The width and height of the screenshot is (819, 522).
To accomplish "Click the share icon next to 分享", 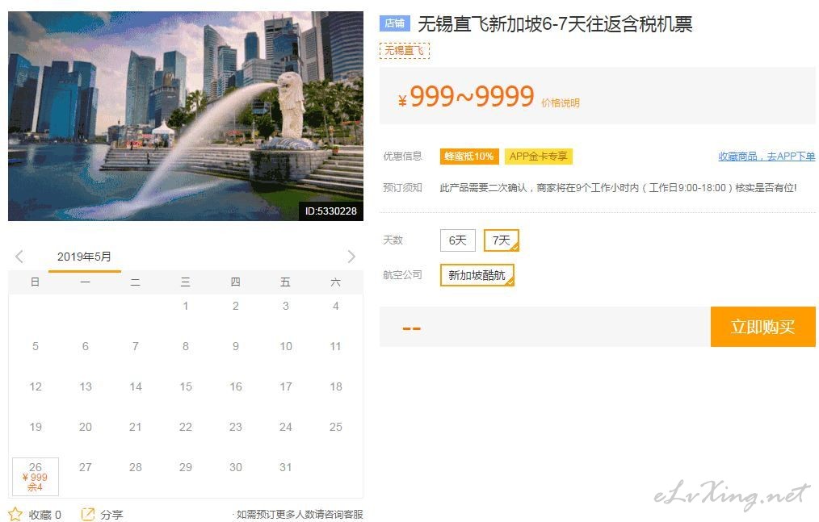I will point(88,514).
